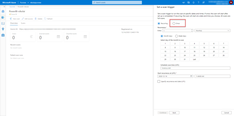The image size is (234, 116).
Task: Click the New scan toolbar label
Action: (x=16, y=19)
